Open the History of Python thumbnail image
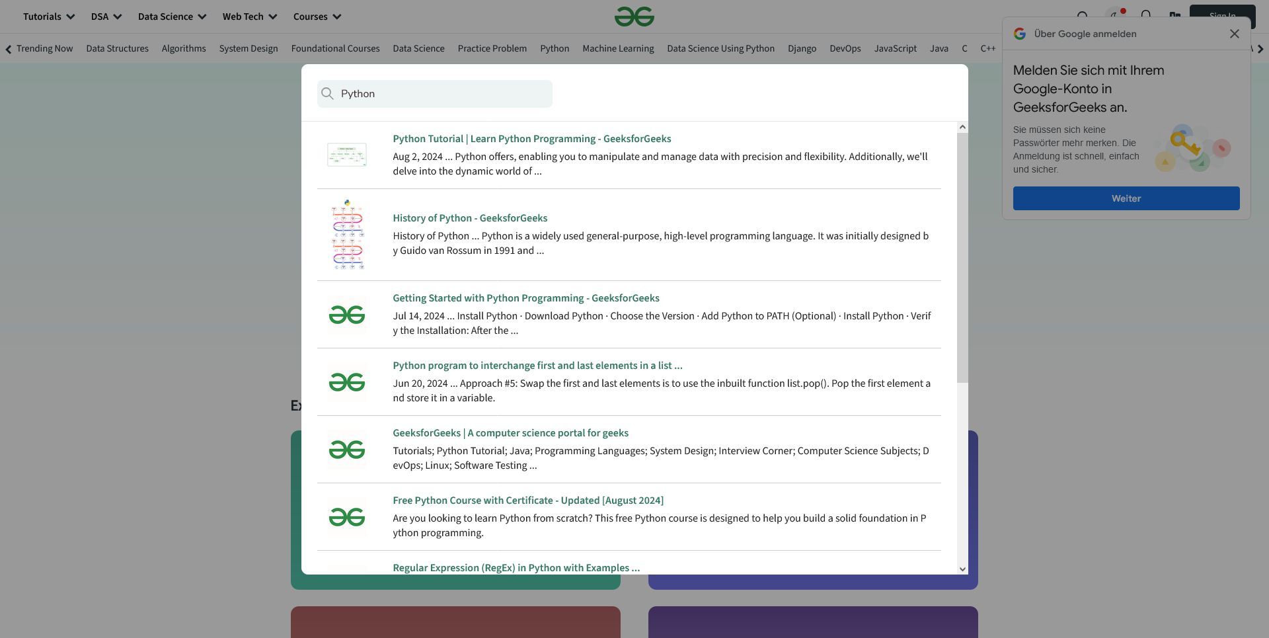The width and height of the screenshot is (1269, 638). coord(347,235)
